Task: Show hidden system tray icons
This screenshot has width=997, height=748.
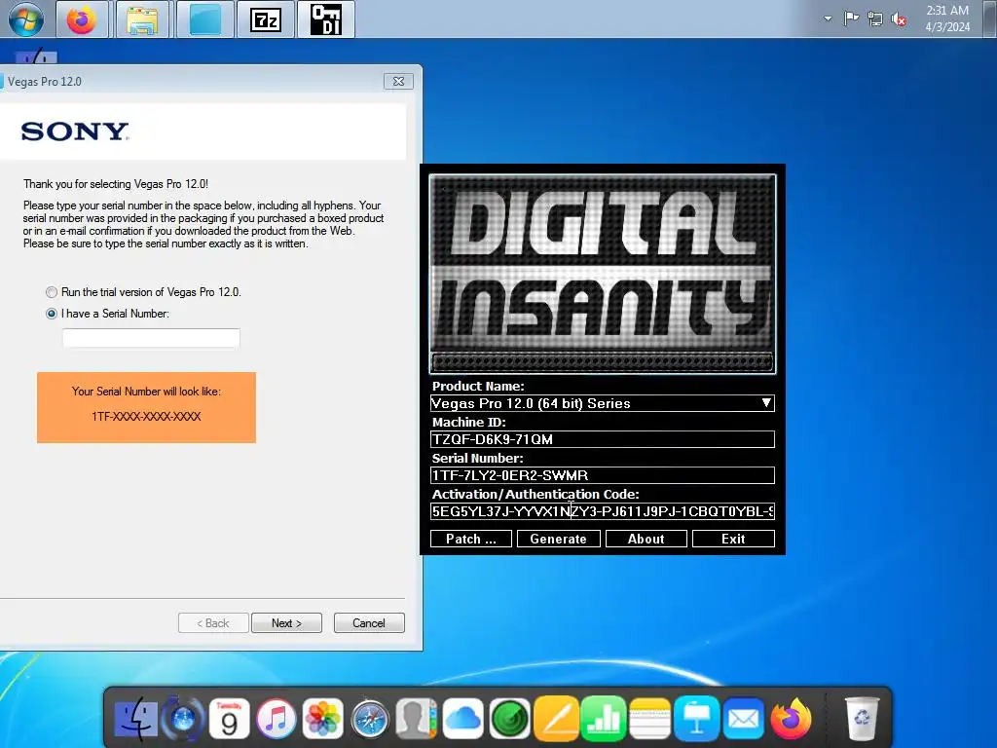Action: (x=828, y=19)
